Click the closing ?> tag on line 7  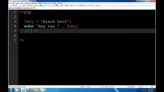click(x=22, y=40)
